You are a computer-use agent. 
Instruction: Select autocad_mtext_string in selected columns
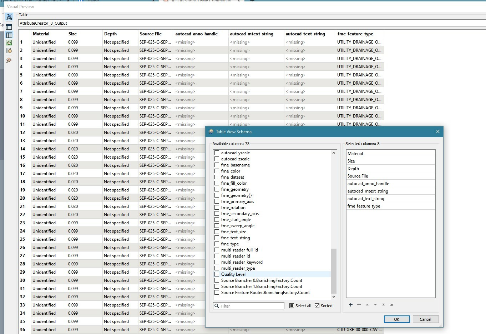click(x=391, y=191)
